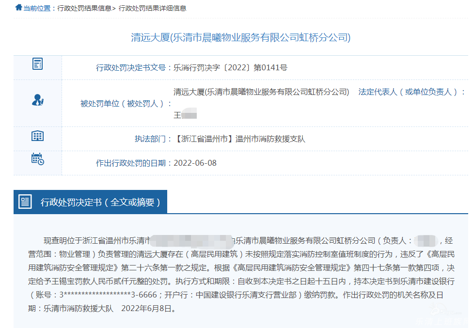Click the page title 清远大厦 heading
This screenshot has height=328, width=474.
tap(240, 37)
